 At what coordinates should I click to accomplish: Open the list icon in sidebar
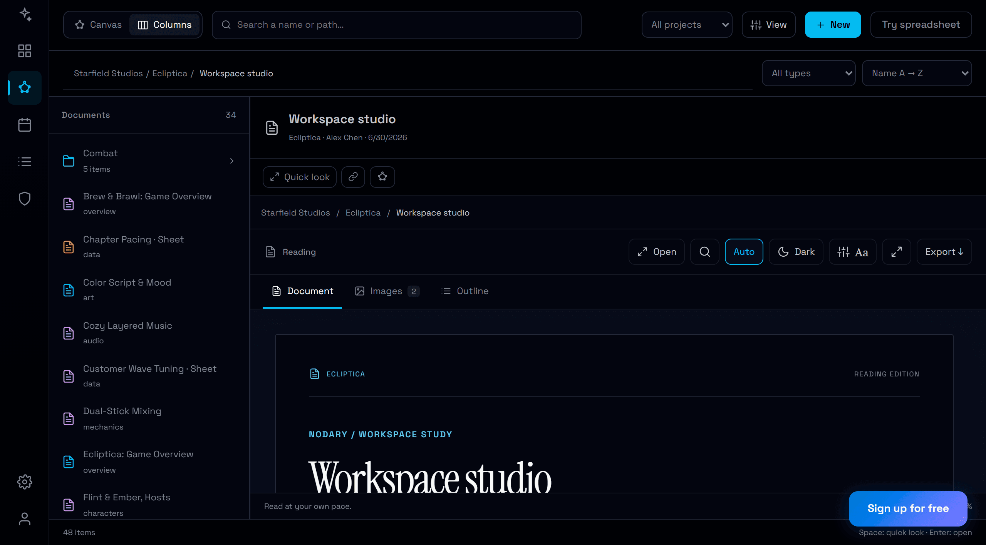coord(25,162)
